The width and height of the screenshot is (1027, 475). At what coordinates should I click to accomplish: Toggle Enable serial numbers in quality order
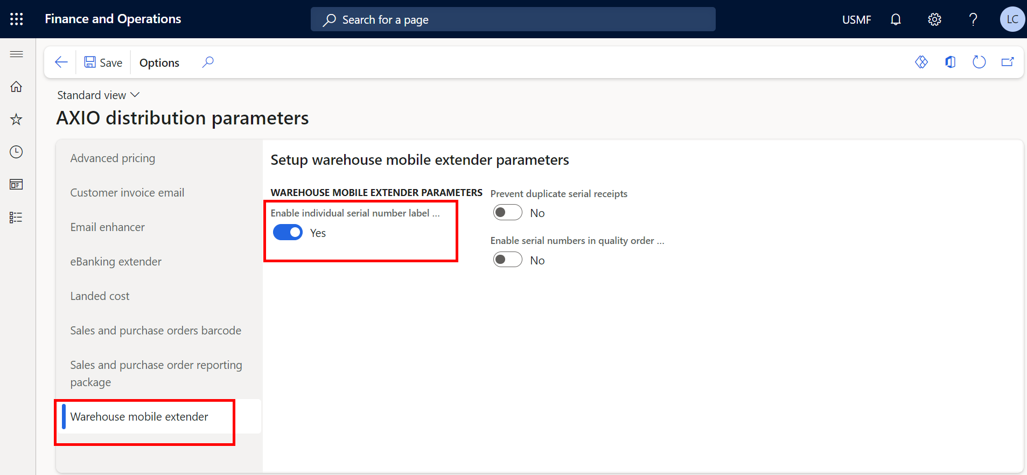508,260
